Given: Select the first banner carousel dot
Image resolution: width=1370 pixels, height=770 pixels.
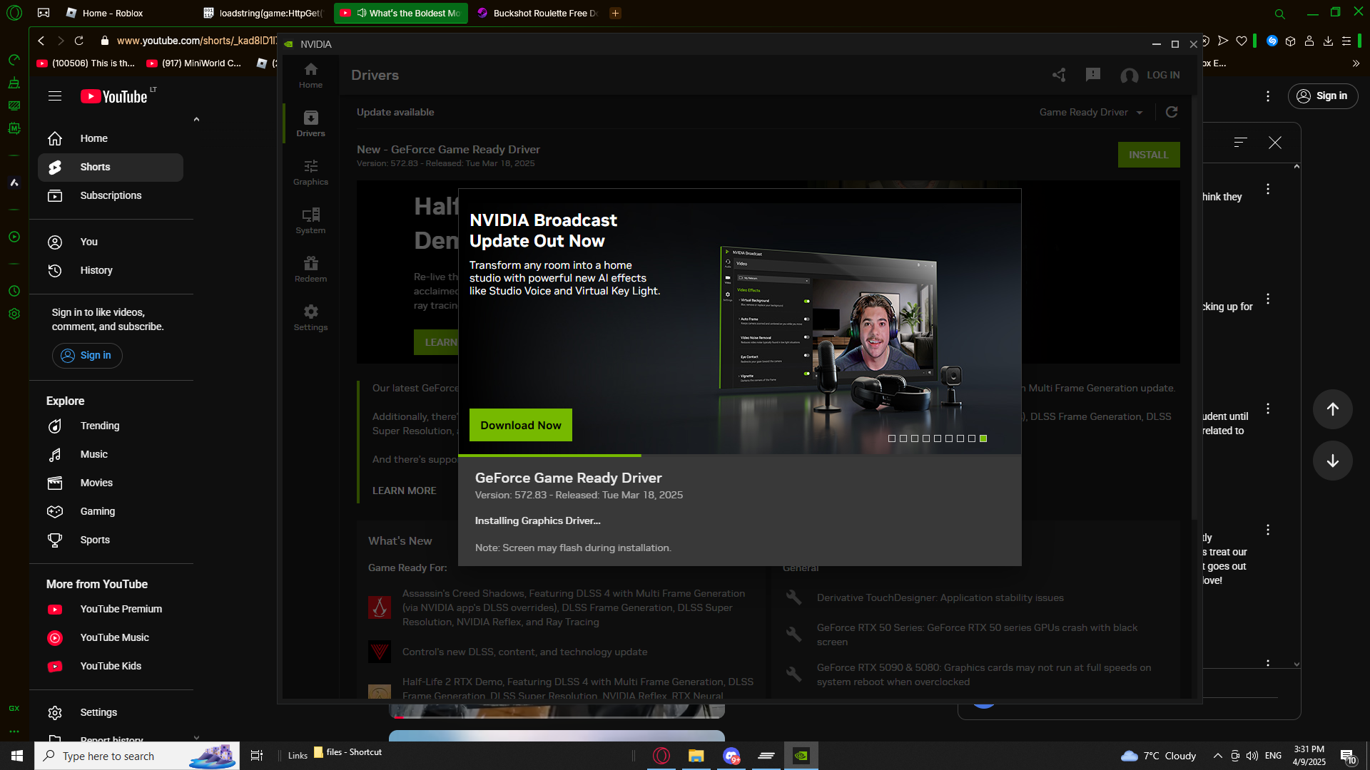Looking at the screenshot, I should coord(892,438).
